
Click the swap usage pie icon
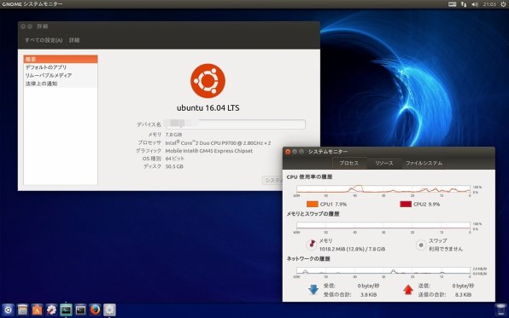tap(421, 245)
